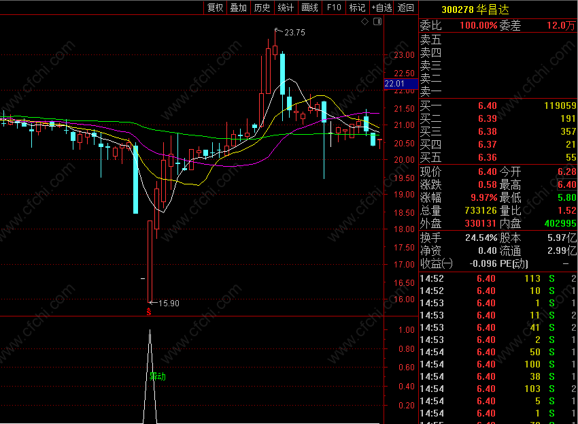Click the 股本 5.97亿 value
Viewport: 578px width, 424px height.
click(x=562, y=238)
